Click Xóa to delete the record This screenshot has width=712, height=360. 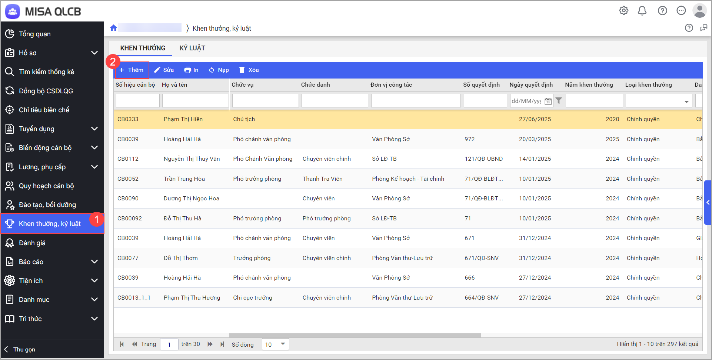(249, 70)
